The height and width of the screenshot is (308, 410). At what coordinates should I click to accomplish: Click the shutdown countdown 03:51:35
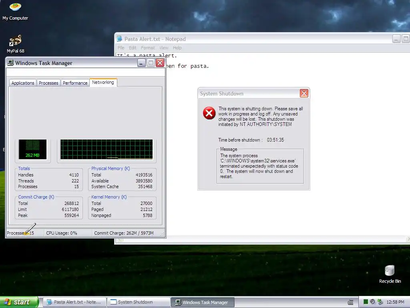(x=275, y=140)
